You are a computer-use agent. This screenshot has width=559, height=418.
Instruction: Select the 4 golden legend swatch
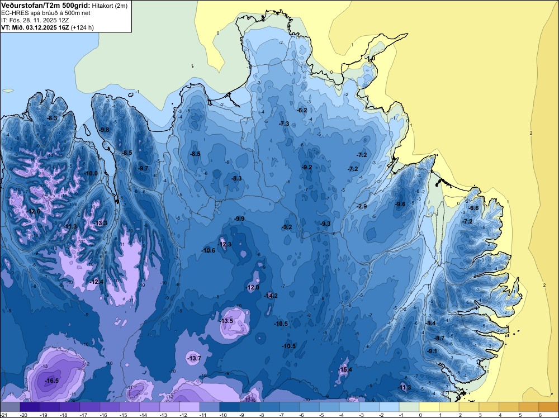[x=509, y=407]
